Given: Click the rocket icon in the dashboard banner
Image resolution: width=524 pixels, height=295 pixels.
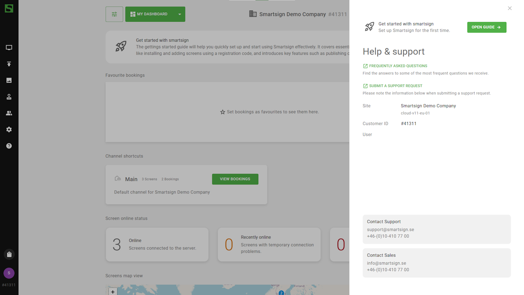Looking at the screenshot, I should pos(121,46).
